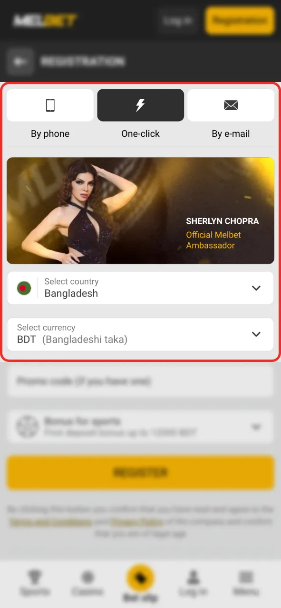This screenshot has width=281, height=608.
Task: Tap the Bangladesh flag icon
Action: [24, 288]
